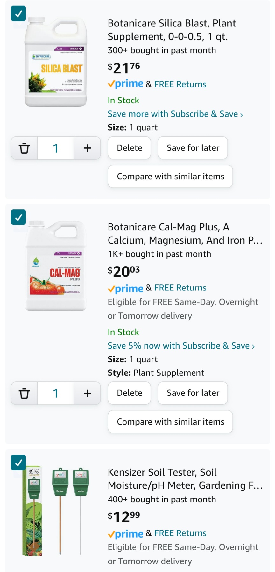Uncheck the Cal-Mag Plus item checkbox
275x572 pixels.
point(18,217)
